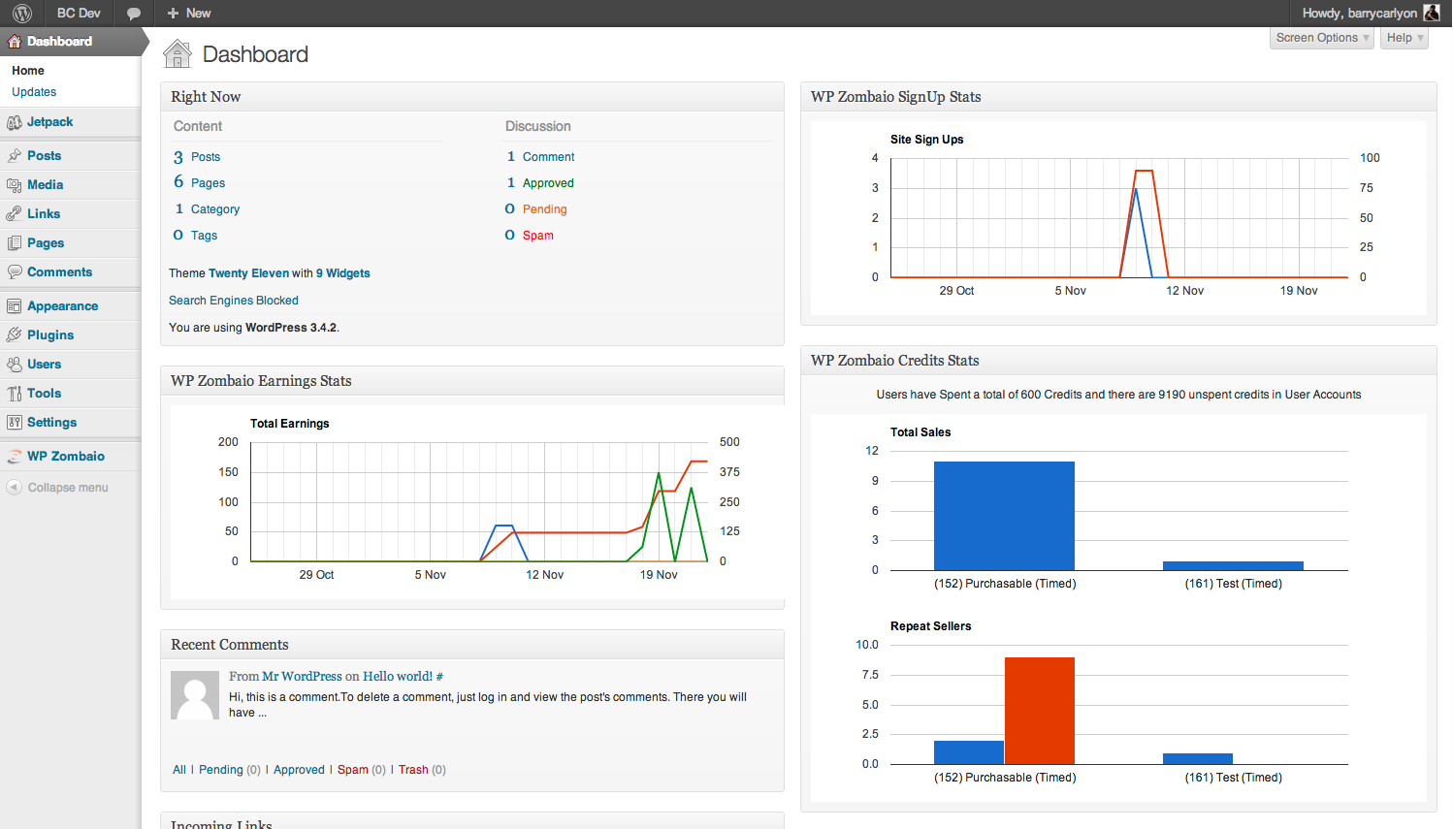Click the Comments speech bubble sidebar icon
This screenshot has width=1453, height=829.
pos(15,272)
